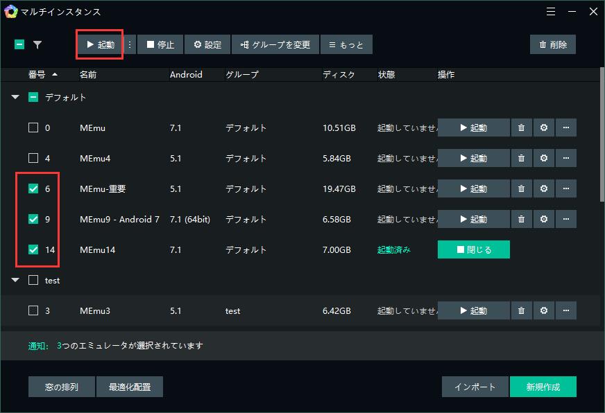Viewport: 605px width, 413px height.
Task: Open the gear icon for instance 0 MEmu
Action: [x=543, y=128]
